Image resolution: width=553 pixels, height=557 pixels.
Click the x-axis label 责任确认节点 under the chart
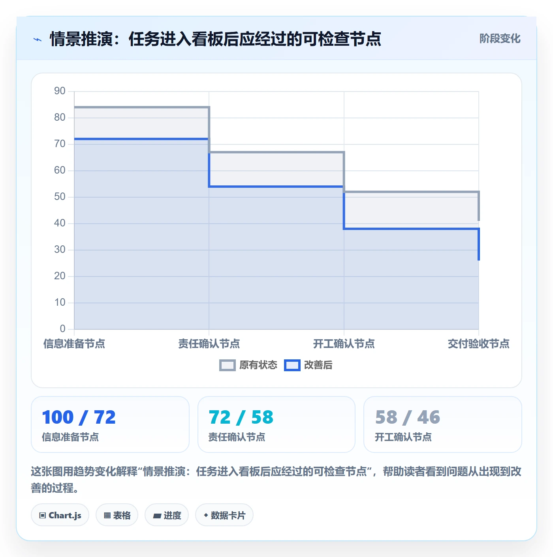209,344
